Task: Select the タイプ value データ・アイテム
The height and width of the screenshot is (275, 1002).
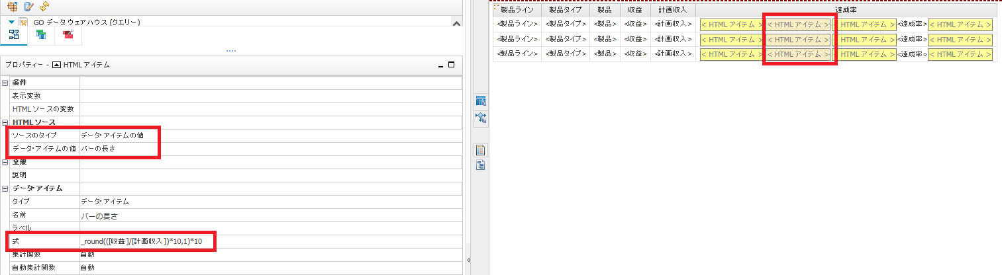Action: pos(271,202)
